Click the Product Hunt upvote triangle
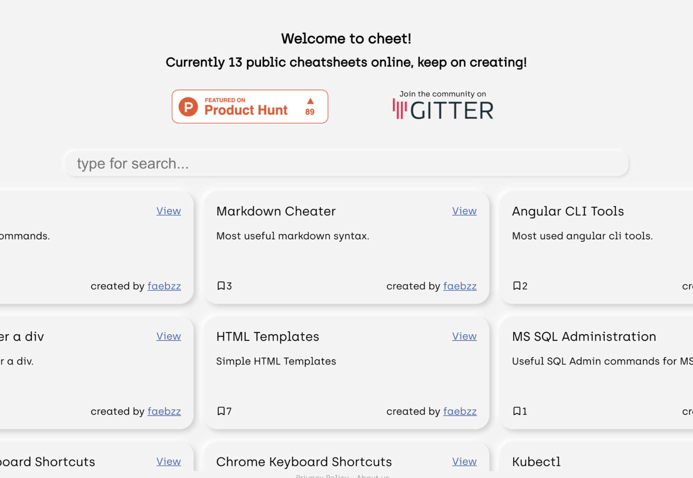 (x=310, y=101)
